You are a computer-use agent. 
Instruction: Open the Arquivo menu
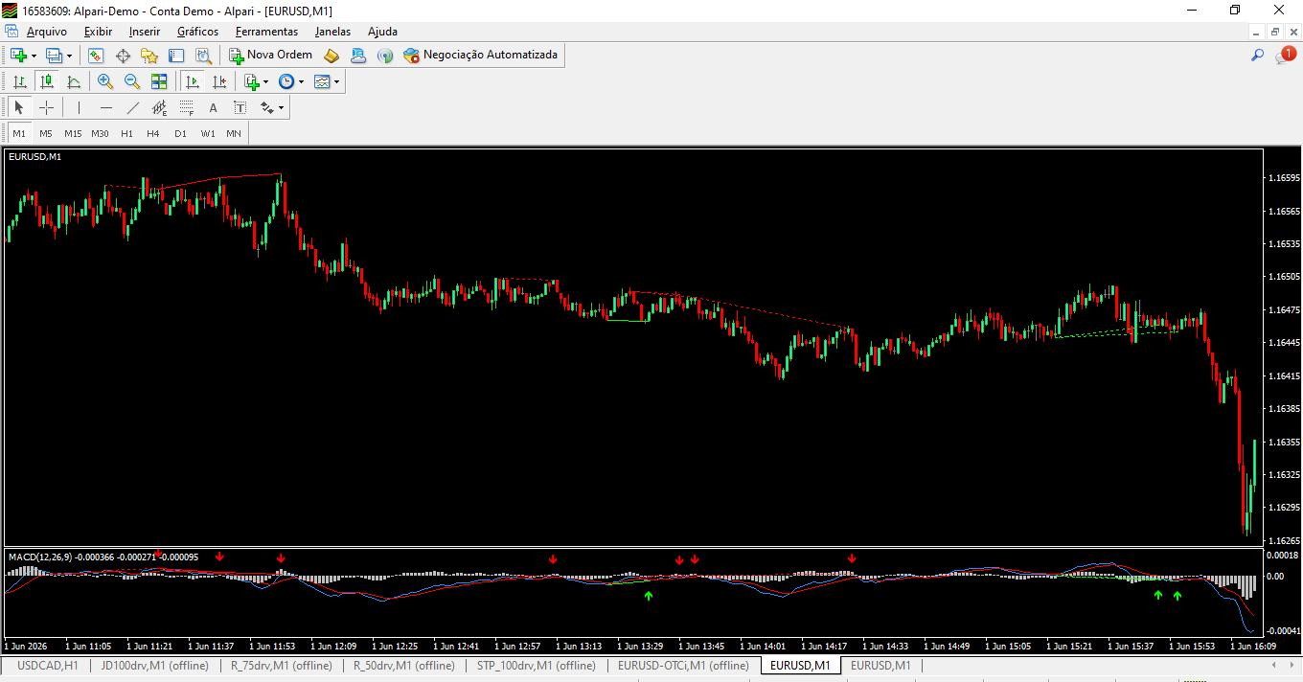click(x=47, y=32)
